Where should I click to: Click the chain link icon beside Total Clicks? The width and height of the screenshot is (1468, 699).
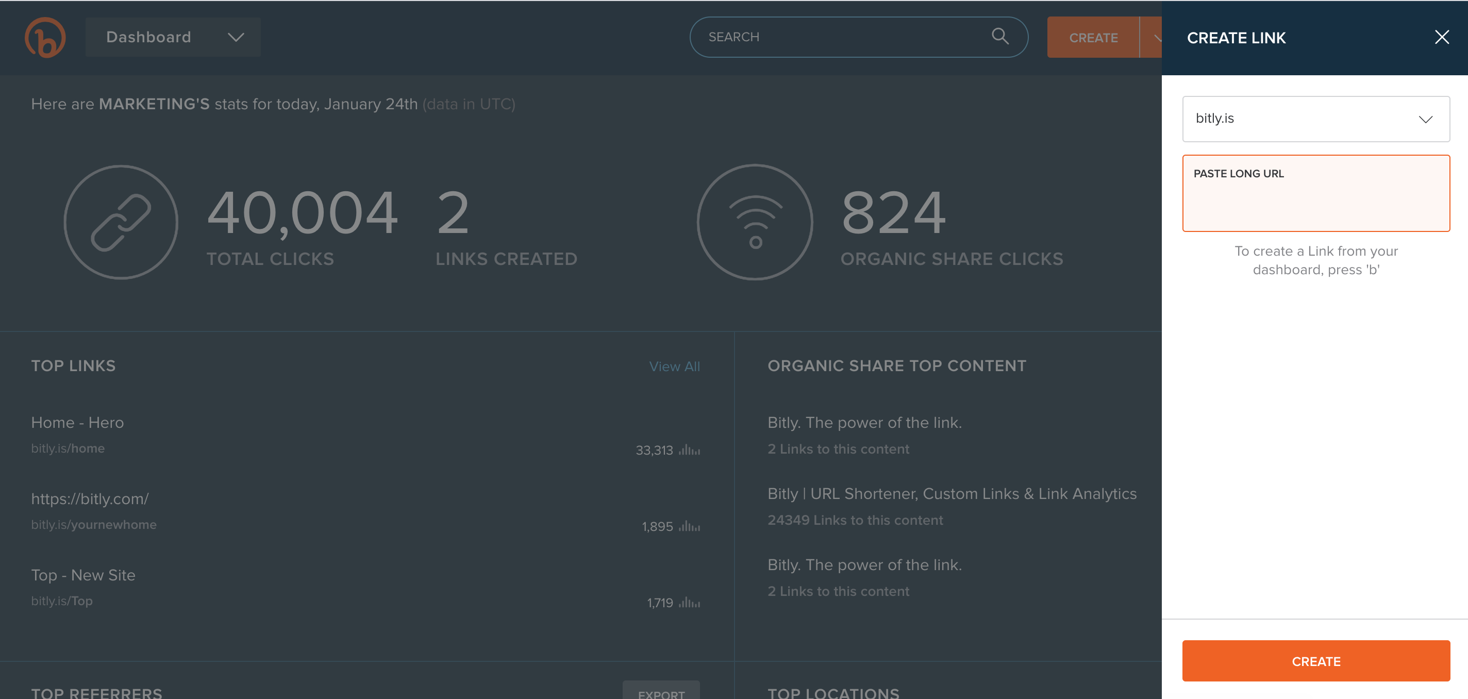121,222
